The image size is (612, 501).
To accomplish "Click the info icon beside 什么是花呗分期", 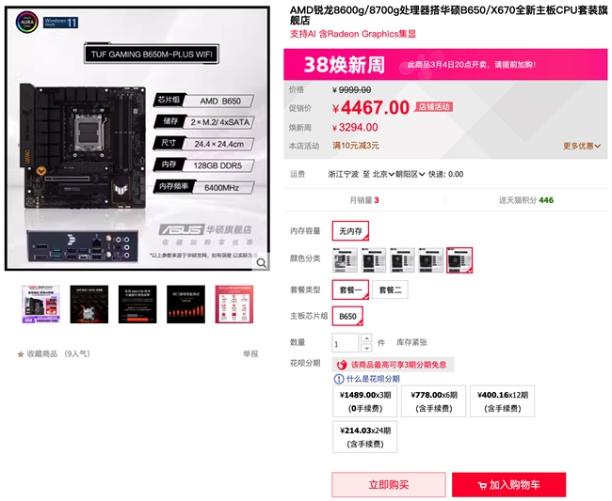I will pos(338,379).
